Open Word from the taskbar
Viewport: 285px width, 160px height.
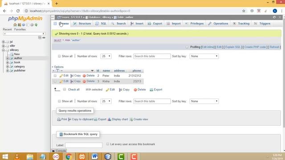tap(95, 156)
